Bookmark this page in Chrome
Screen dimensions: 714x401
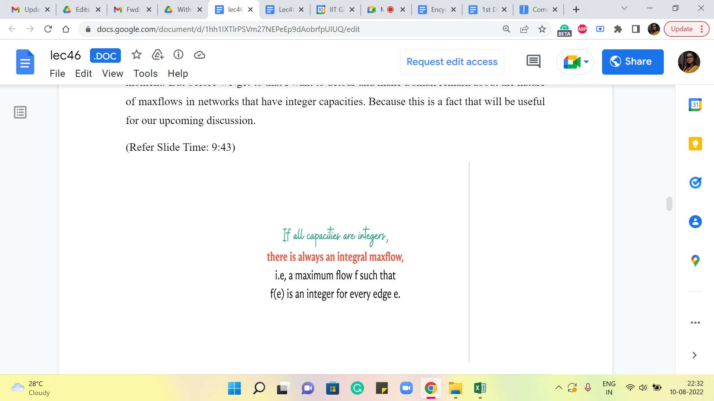pyautogui.click(x=542, y=29)
